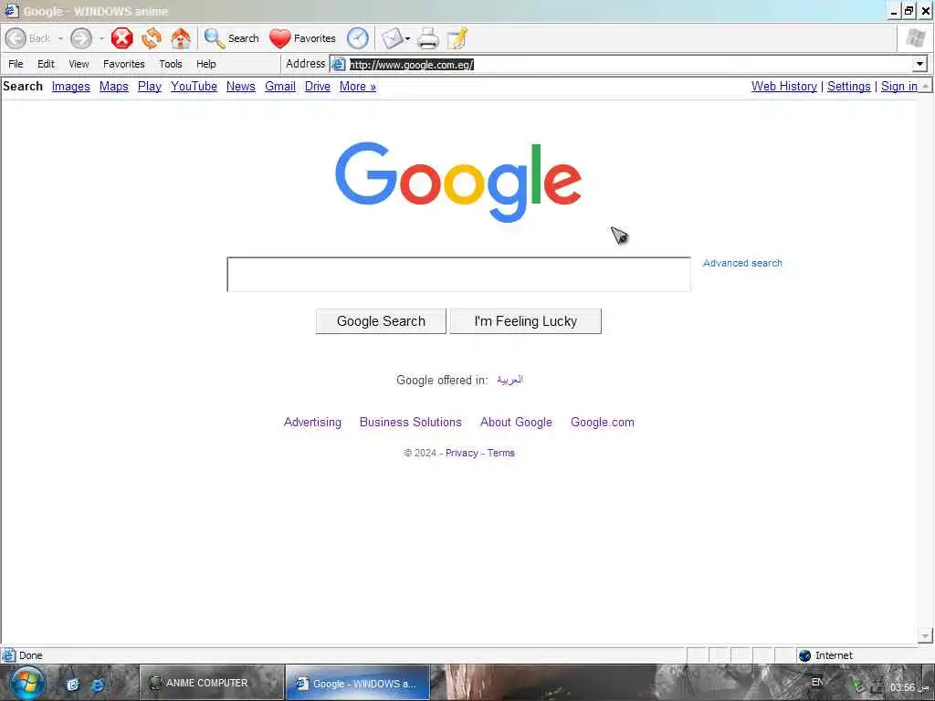
Task: Open the Help menu
Action: pyautogui.click(x=206, y=64)
